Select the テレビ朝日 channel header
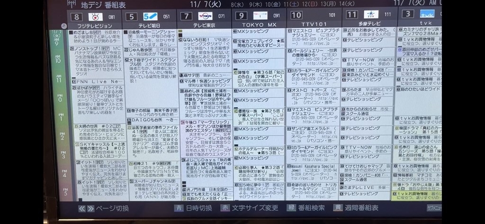Screen dimensions: 485x224 coord(149,26)
